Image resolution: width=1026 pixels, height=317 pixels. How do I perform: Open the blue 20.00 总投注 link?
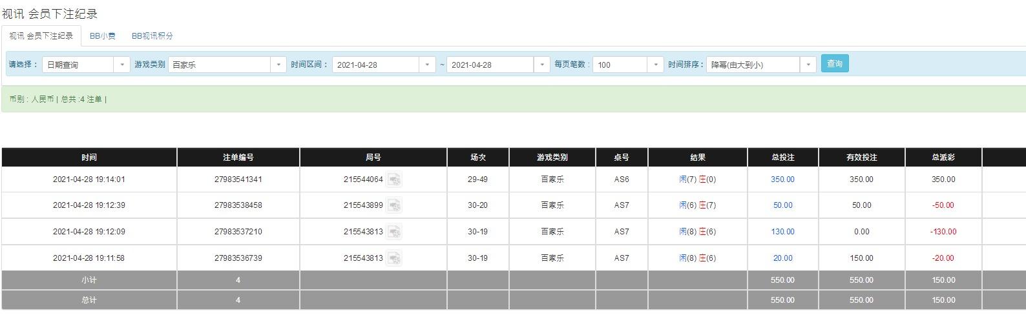pyautogui.click(x=782, y=258)
